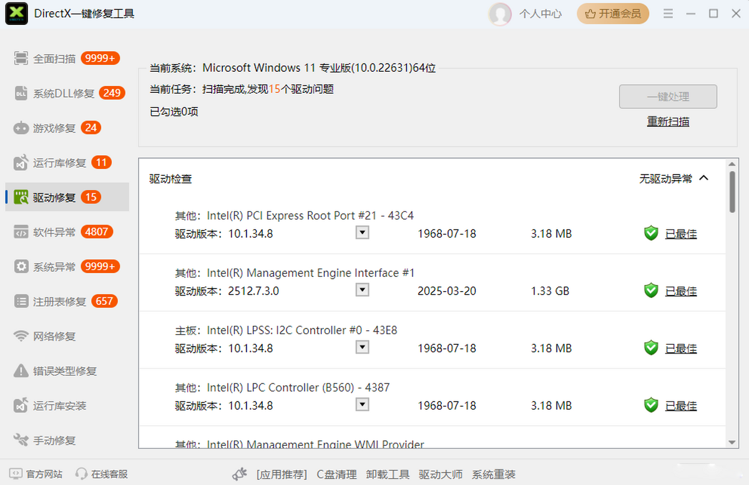Click the 全面扫描 scan icon
This screenshot has width=749, height=485.
[21, 59]
